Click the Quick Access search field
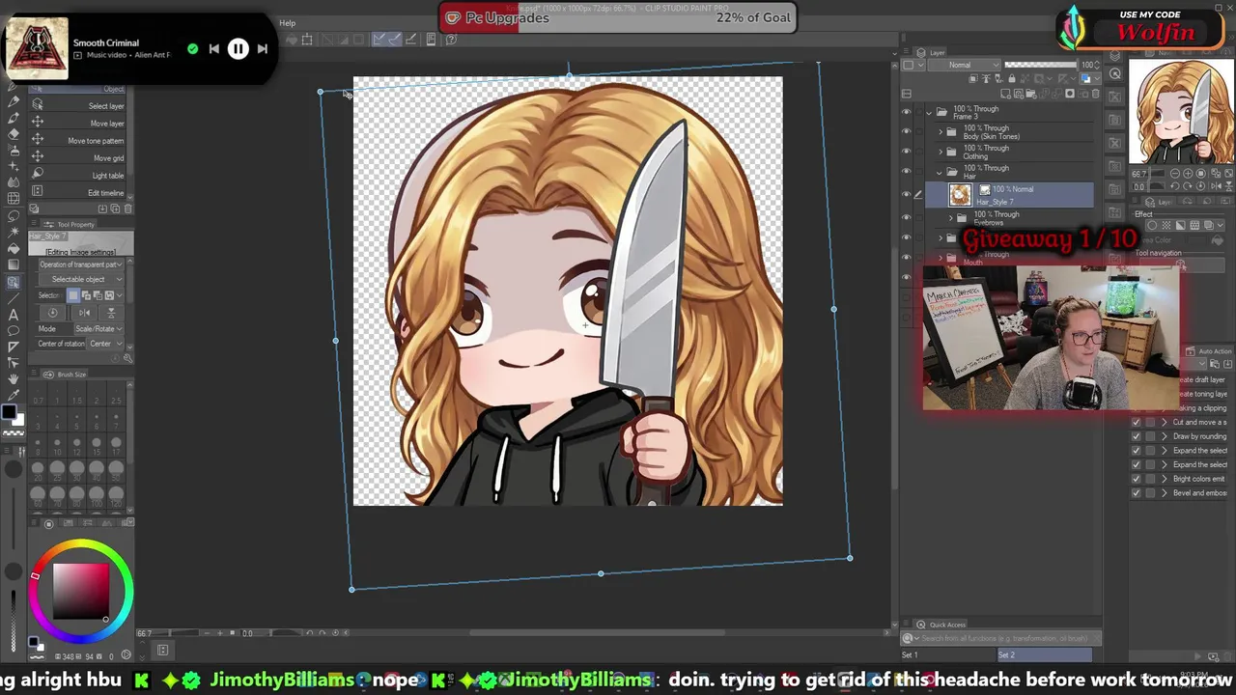Viewport: 1236px width, 695px height. pyautogui.click(x=999, y=639)
